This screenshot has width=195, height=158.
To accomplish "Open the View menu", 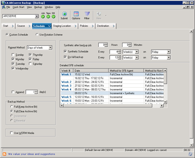I will click(x=29, y=7).
